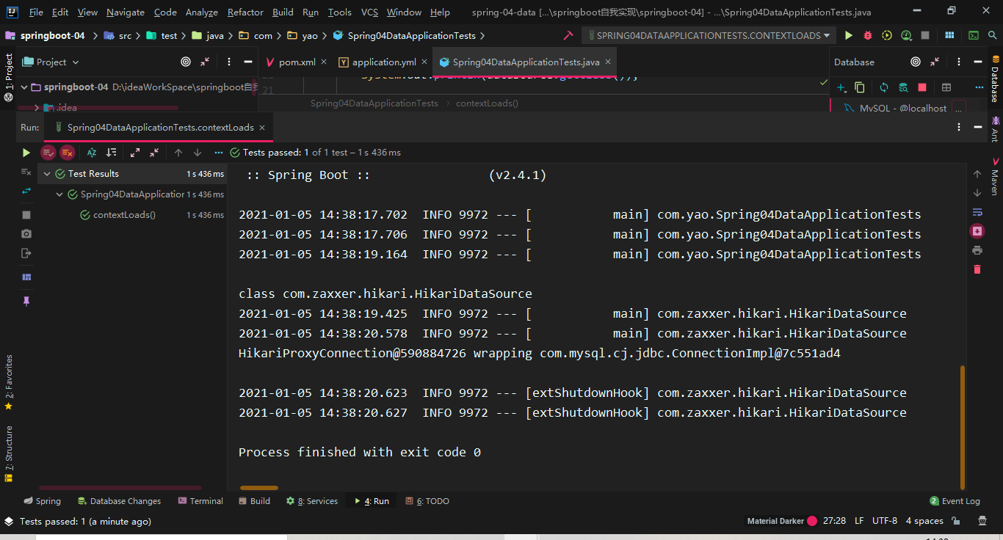Click the console horizontal scrollbar thumb
The height and width of the screenshot is (540, 1003).
[259, 487]
